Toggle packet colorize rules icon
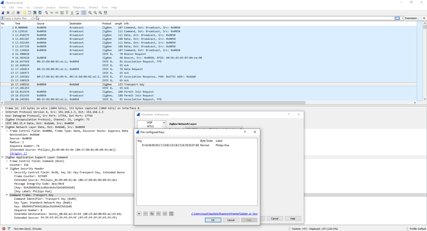This screenshot has width=427, height=231. pyautogui.click(x=84, y=12)
